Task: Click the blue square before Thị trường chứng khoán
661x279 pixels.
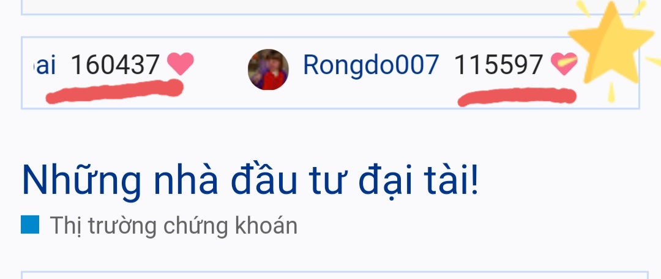Action: (x=30, y=224)
